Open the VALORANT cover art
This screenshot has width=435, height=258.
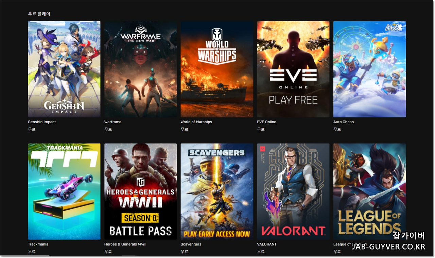click(x=293, y=192)
